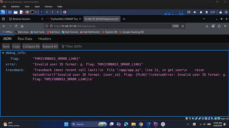Open the Exploit-DB bookmark

coord(110,32)
